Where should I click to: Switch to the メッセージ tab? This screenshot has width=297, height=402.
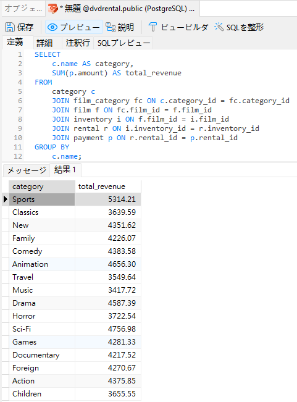(x=27, y=170)
